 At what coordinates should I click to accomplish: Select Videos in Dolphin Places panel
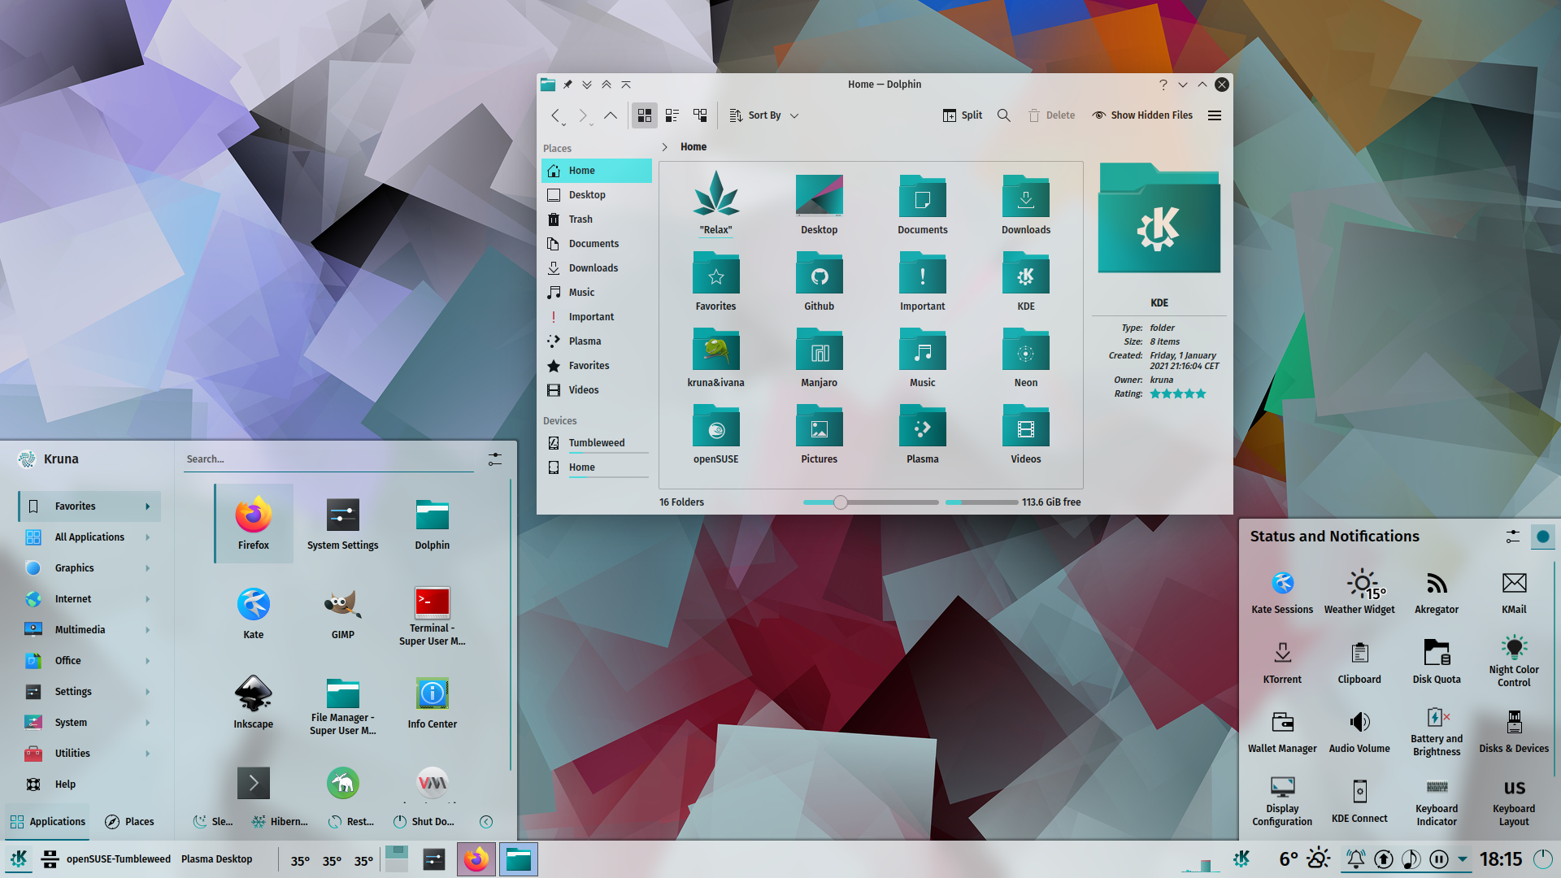(x=597, y=390)
